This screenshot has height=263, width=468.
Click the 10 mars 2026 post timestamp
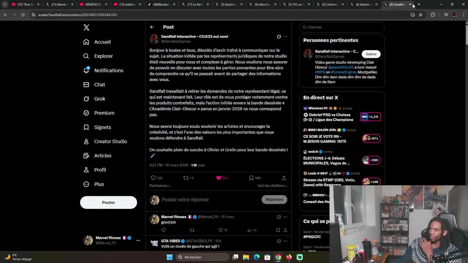[x=177, y=165]
